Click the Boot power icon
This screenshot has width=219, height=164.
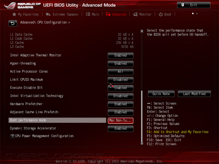[x=160, y=14]
